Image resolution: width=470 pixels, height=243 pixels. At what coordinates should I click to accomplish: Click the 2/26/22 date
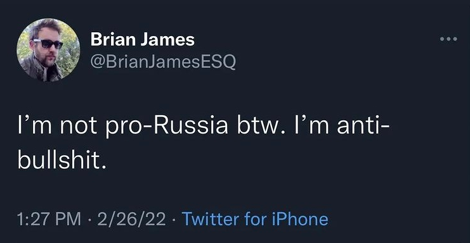point(131,219)
